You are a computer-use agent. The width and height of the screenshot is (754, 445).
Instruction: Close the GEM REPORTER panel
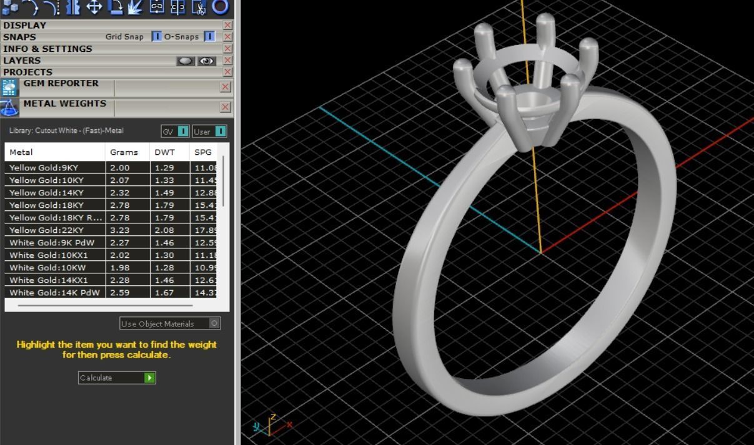click(226, 87)
